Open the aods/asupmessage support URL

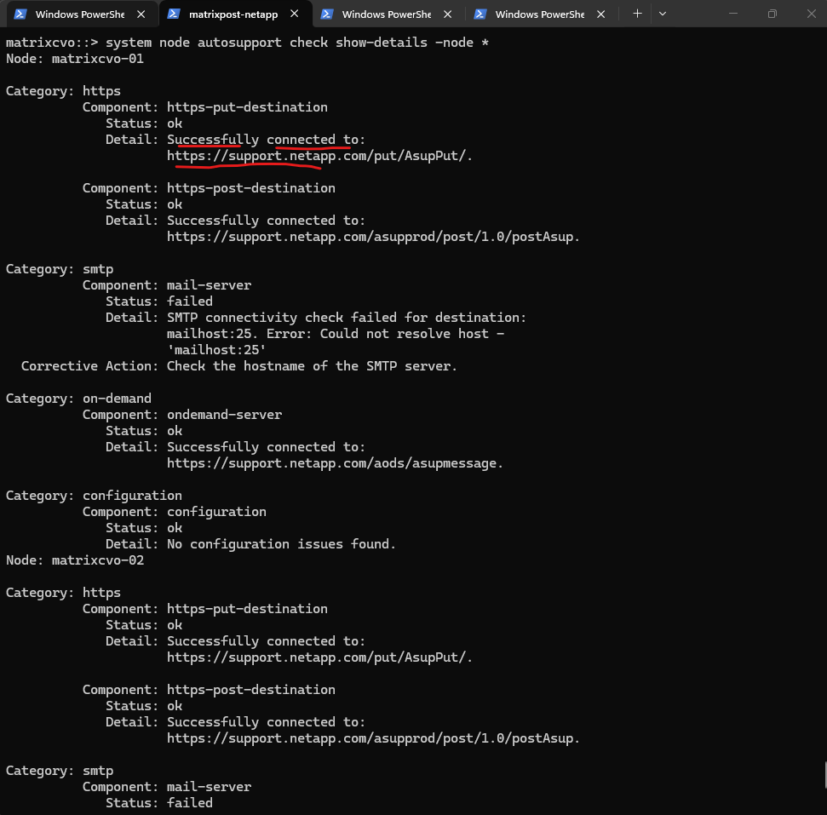[335, 463]
